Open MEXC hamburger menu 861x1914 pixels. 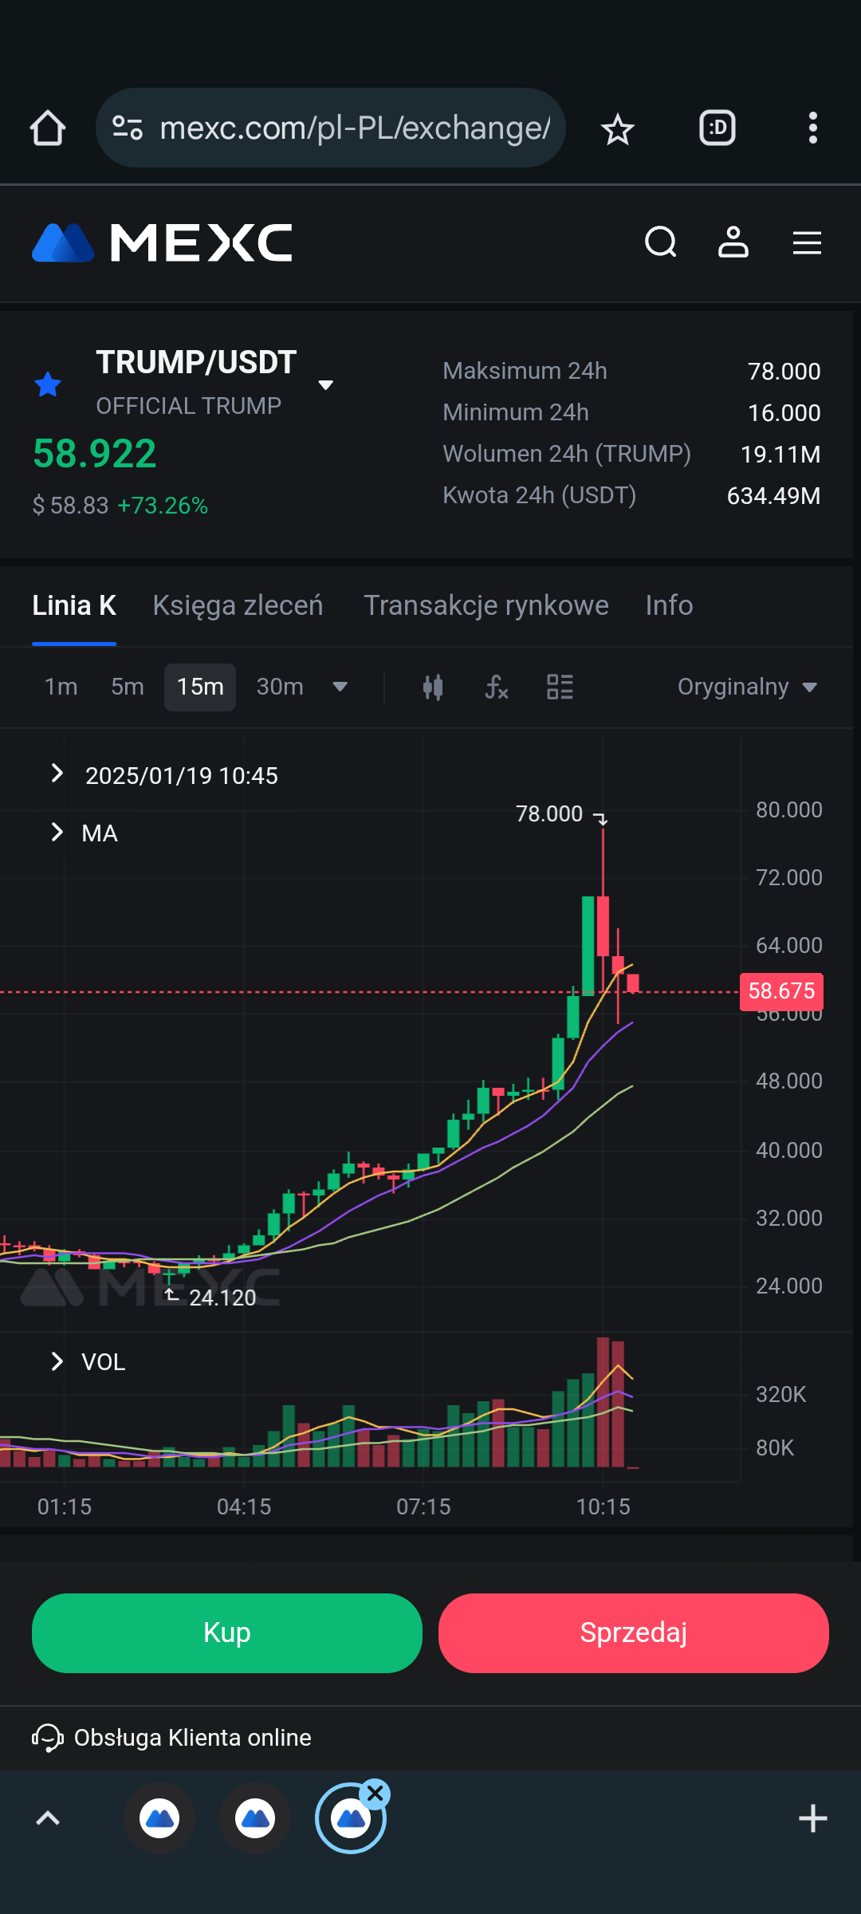[807, 242]
